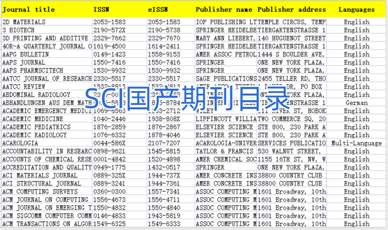Select eISSN value 2107-7207
The width and height of the screenshot is (388, 230).
click(x=171, y=143)
